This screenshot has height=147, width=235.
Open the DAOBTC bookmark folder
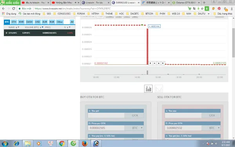132,14
